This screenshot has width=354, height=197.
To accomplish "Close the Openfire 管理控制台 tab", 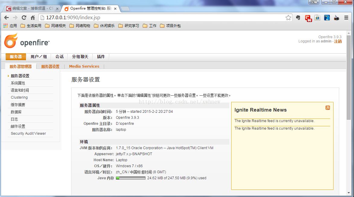I will pyautogui.click(x=115, y=9).
